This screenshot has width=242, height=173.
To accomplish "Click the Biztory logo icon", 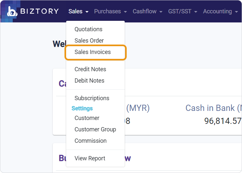I will coord(12,11).
